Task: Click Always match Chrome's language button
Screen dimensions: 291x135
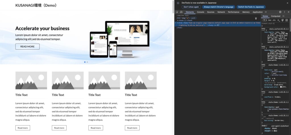Action: click(218, 7)
